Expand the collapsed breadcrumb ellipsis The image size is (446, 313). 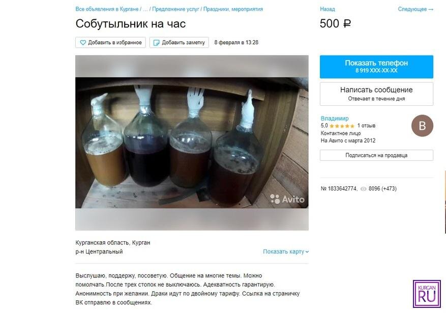(x=145, y=9)
